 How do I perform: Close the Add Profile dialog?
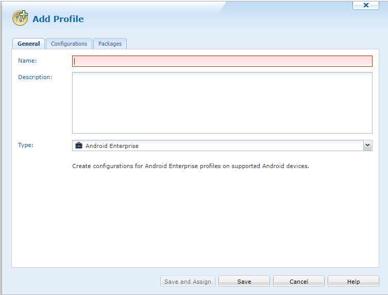tap(366, 5)
